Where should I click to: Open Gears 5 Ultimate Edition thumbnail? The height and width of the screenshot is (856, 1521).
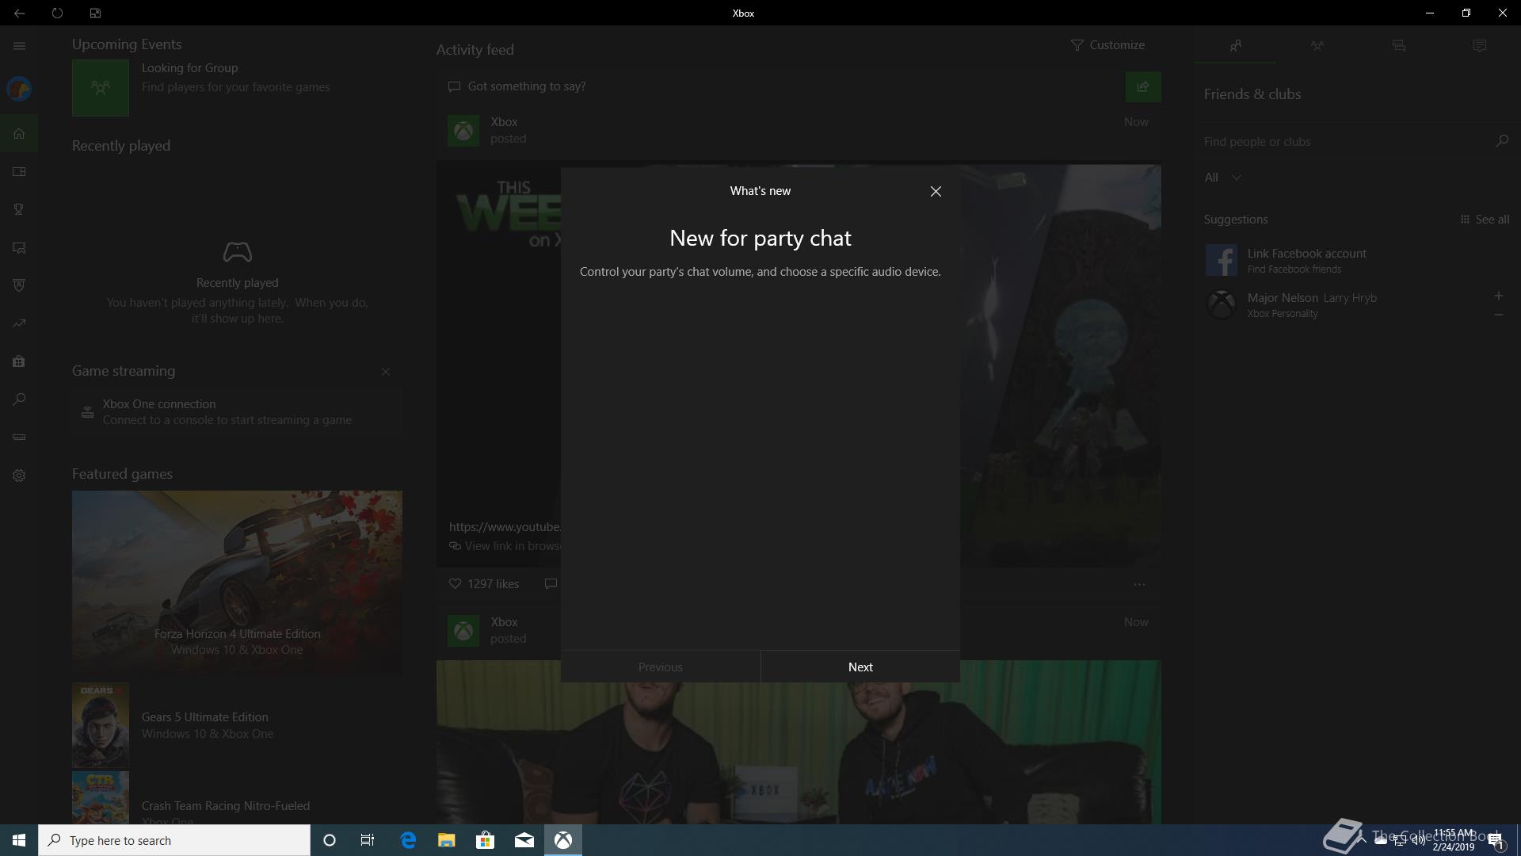pos(101,725)
